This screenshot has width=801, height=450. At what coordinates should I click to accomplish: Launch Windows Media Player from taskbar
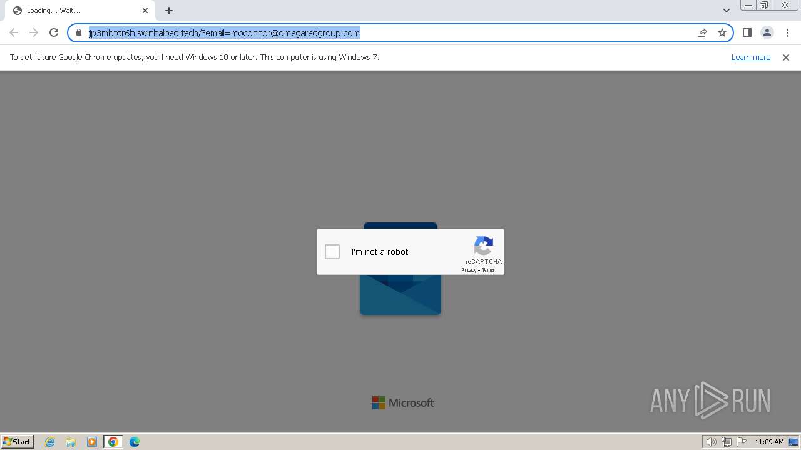92,442
